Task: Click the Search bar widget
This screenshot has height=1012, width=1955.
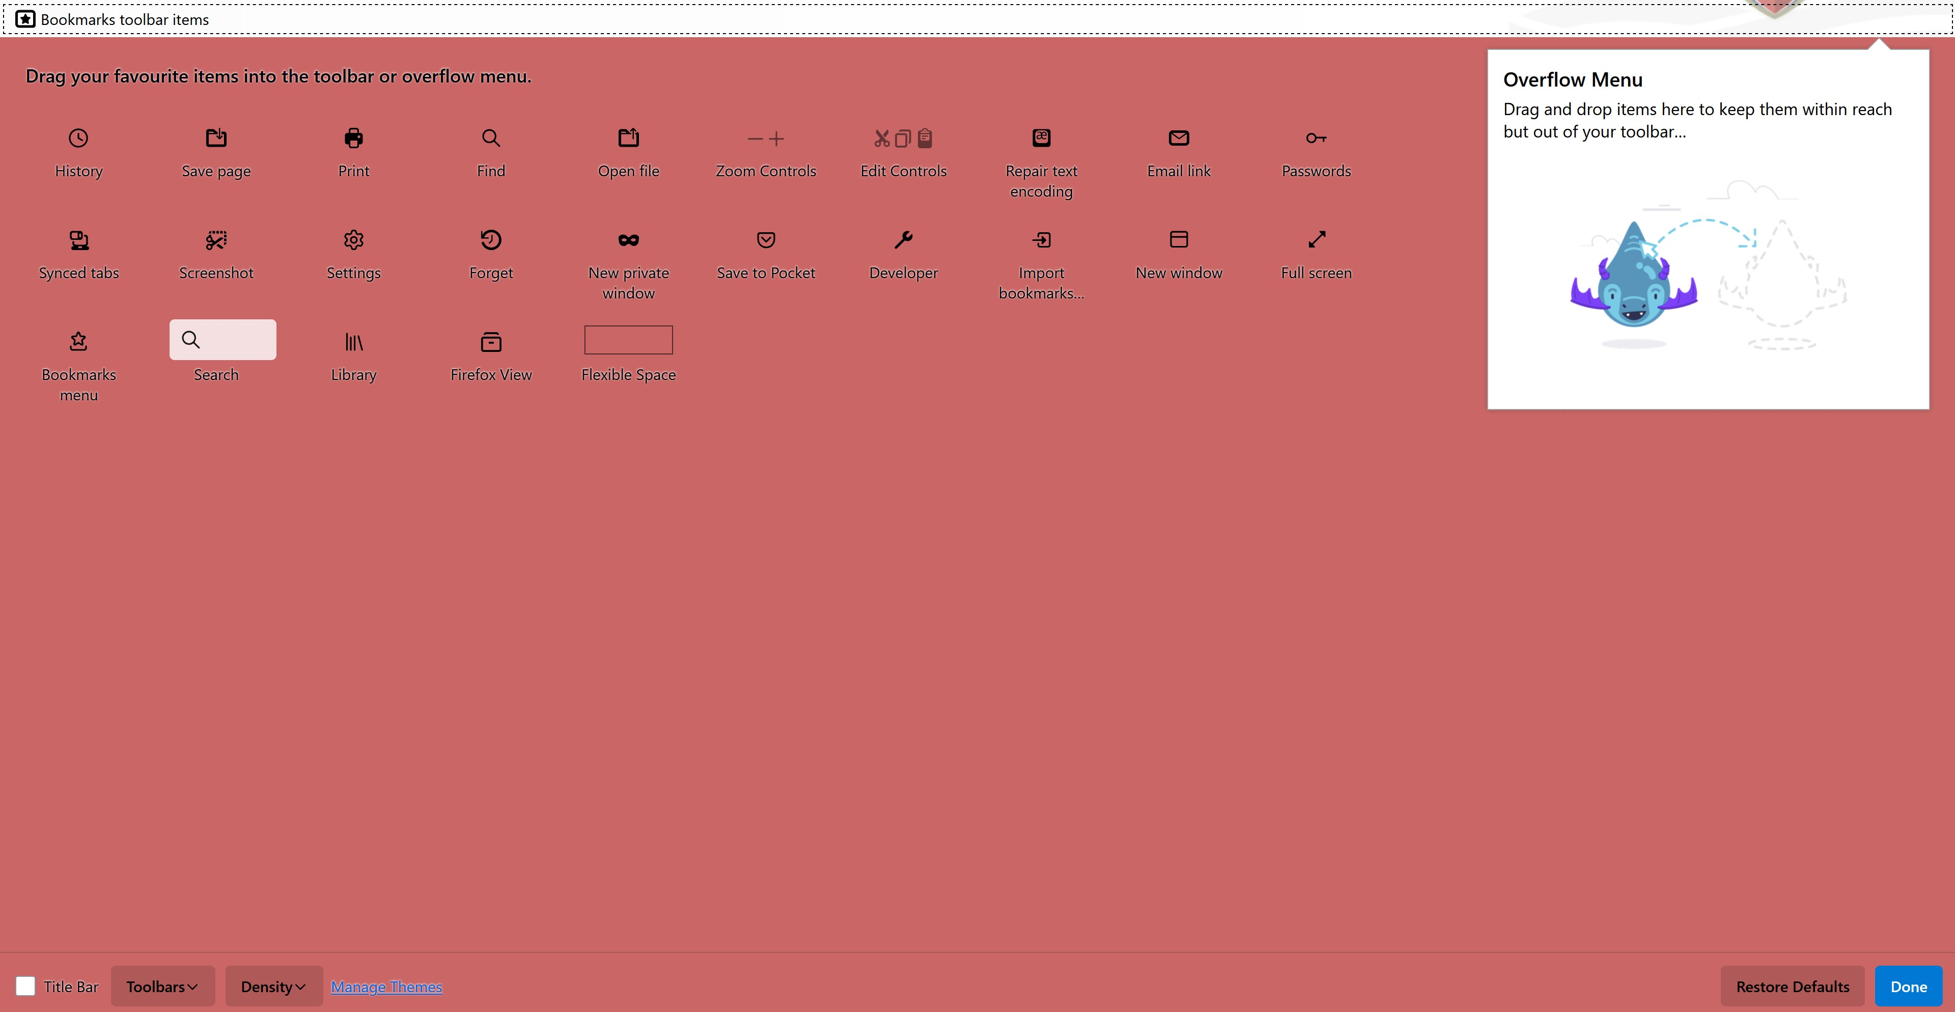Action: click(x=222, y=339)
